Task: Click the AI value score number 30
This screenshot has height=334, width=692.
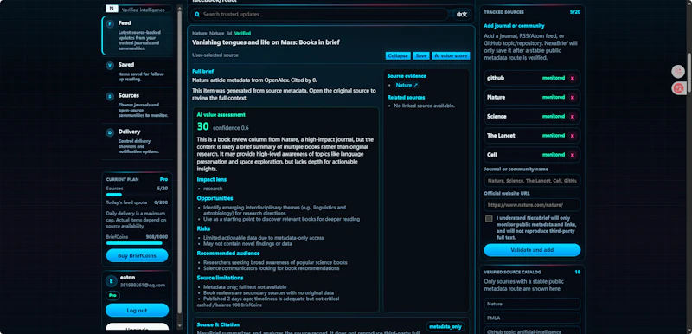Action: pos(202,126)
